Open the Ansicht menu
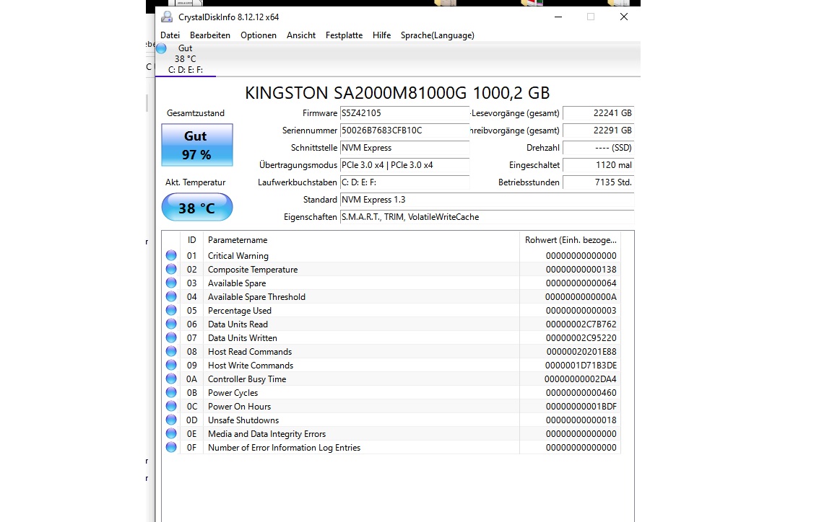Screen dimensions: 832x522 coord(301,35)
